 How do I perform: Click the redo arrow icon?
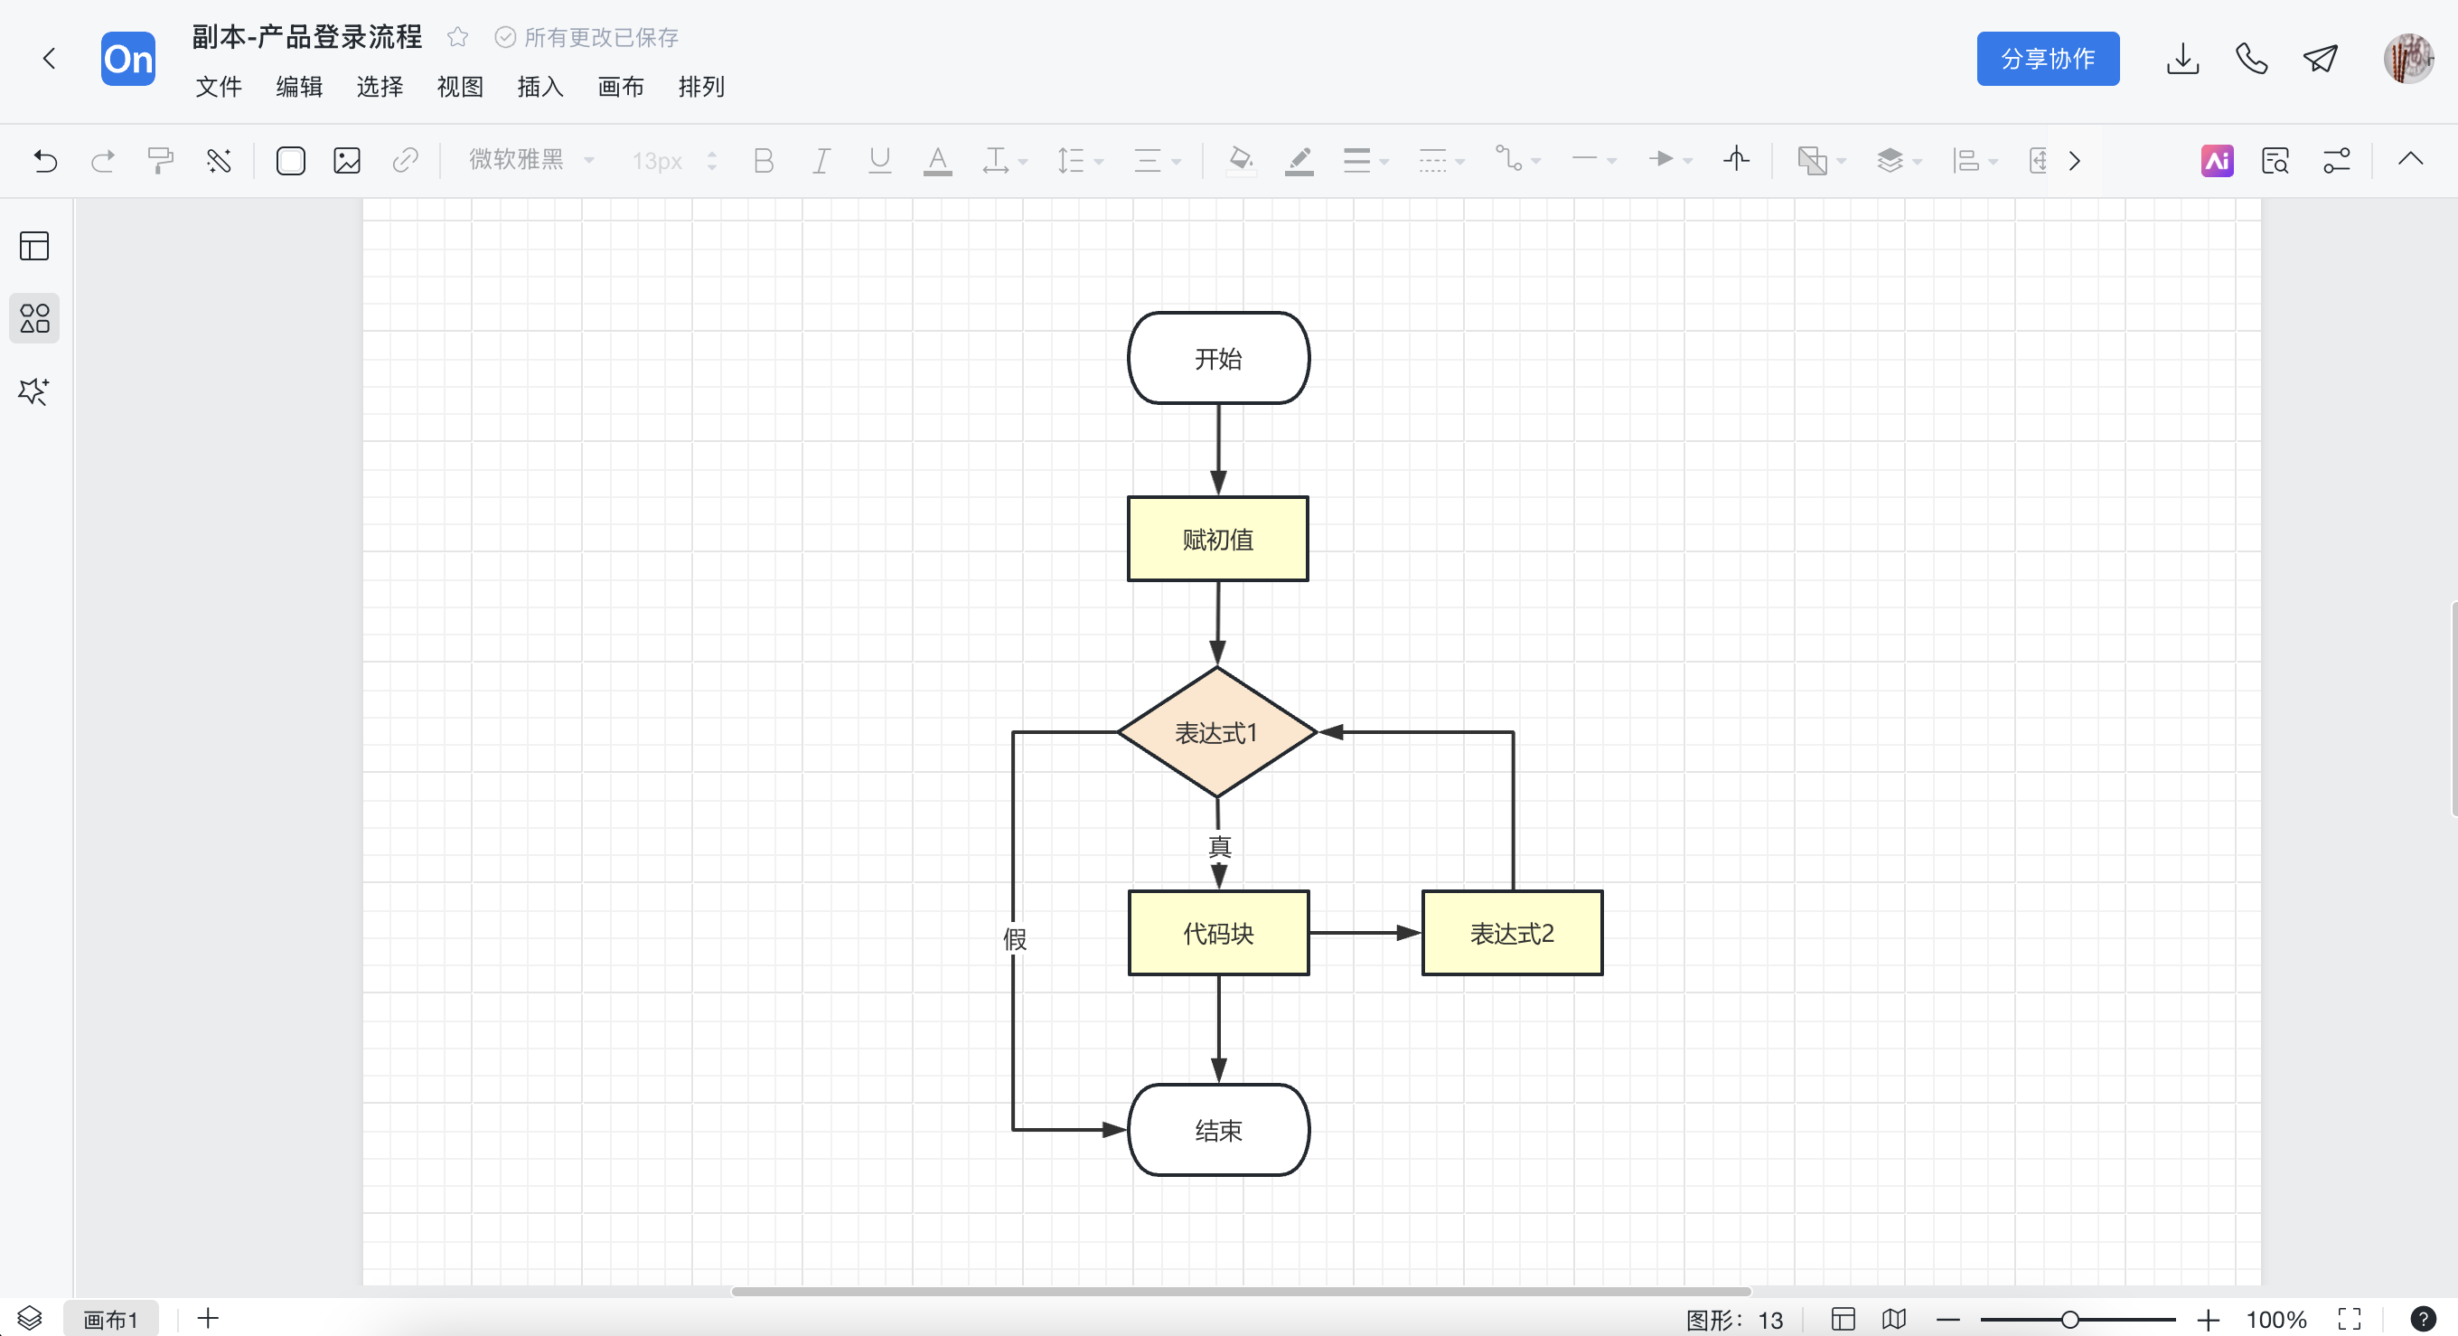[103, 160]
